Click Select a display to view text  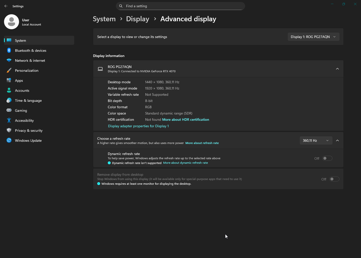click(x=132, y=37)
